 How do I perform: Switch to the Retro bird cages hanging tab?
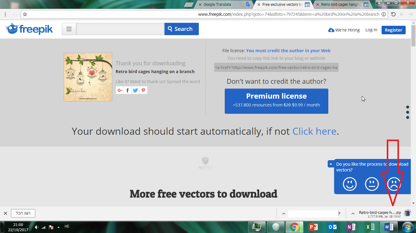[342, 5]
